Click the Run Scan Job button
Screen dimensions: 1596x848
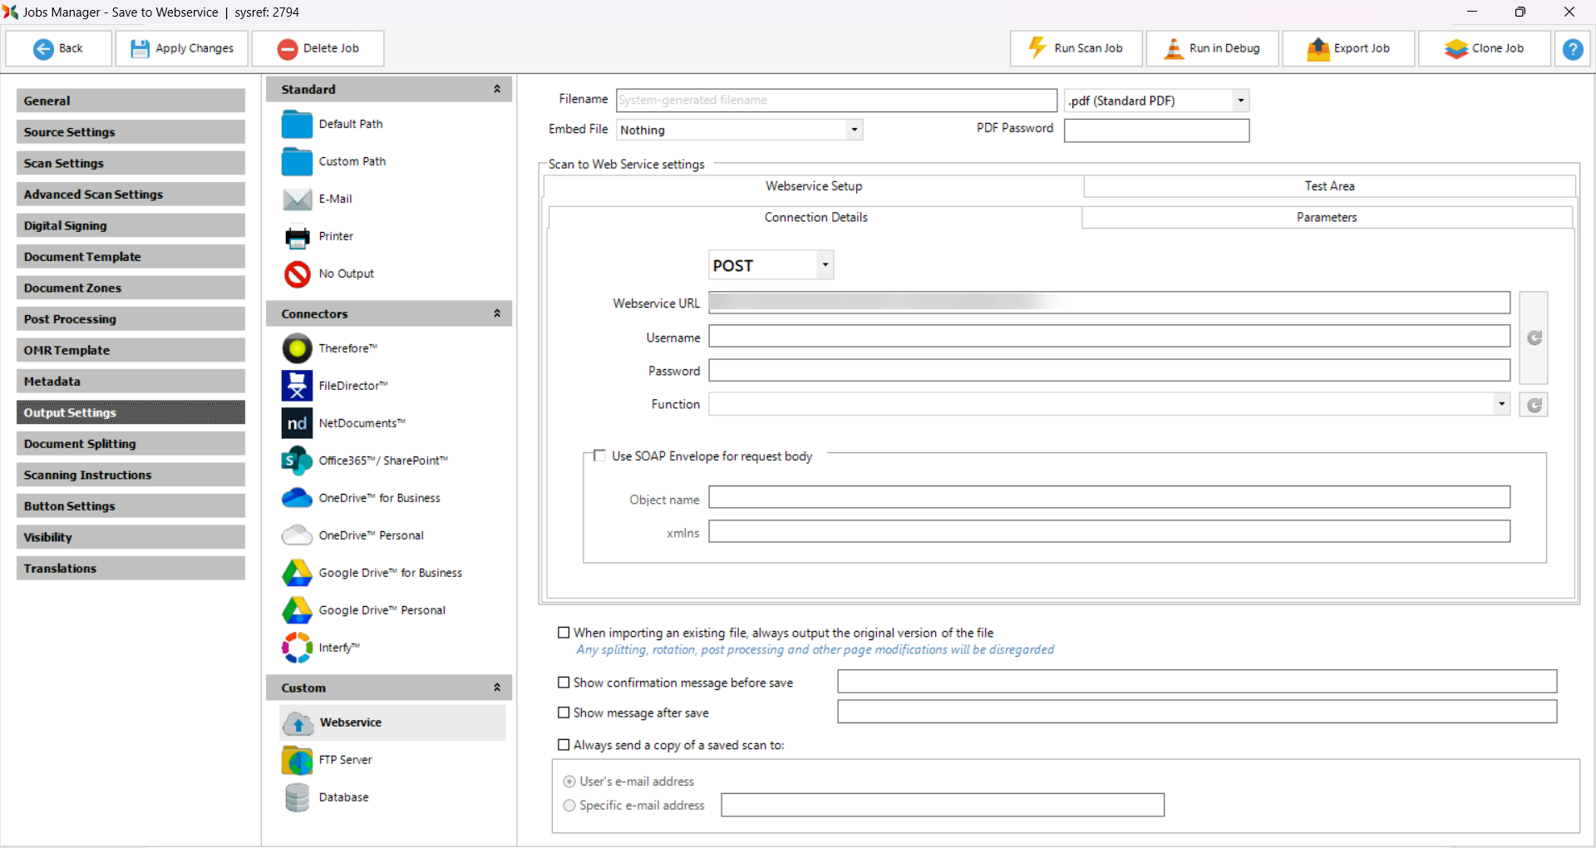click(x=1076, y=48)
